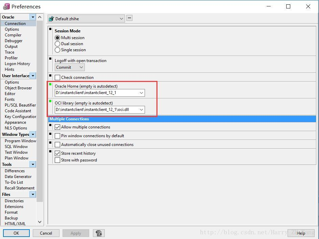Click the ellipsis button next to Default zhihe
The image size is (319, 239).
[x=129, y=18]
